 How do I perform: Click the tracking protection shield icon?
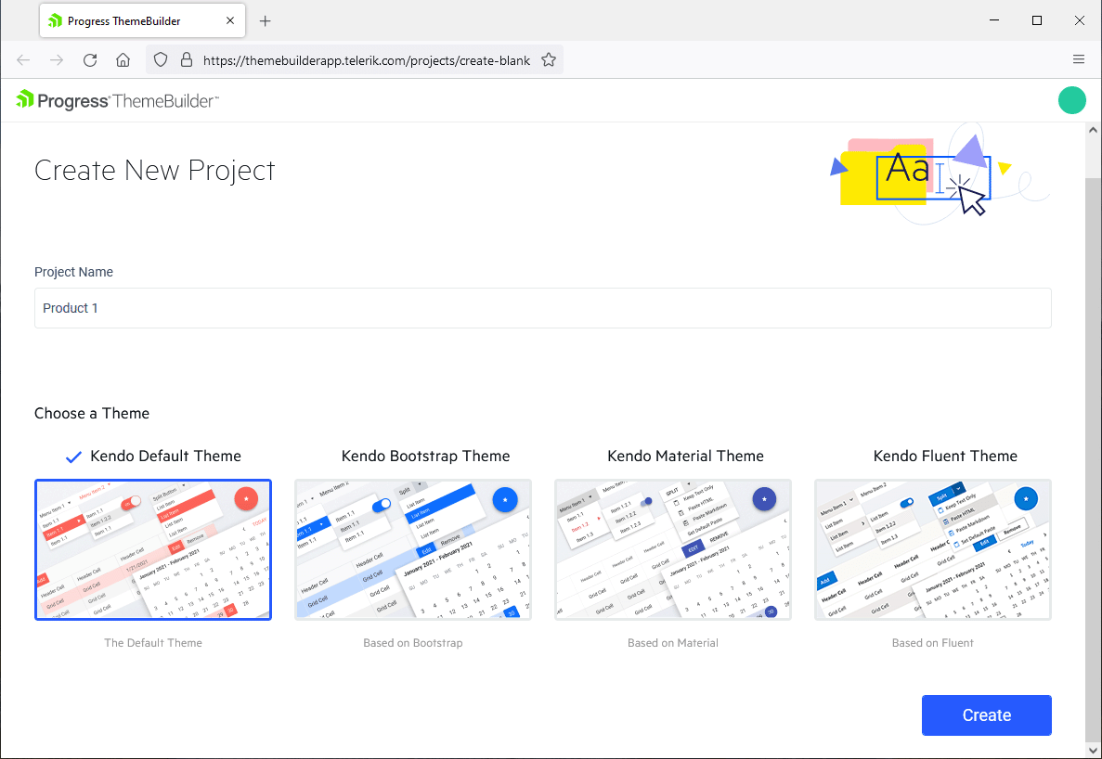coord(161,58)
